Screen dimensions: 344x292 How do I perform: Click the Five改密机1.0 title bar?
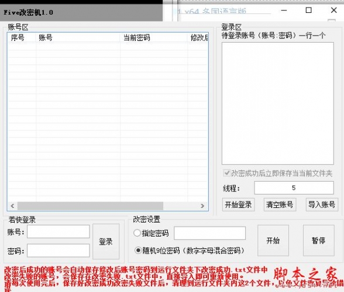tap(81, 12)
